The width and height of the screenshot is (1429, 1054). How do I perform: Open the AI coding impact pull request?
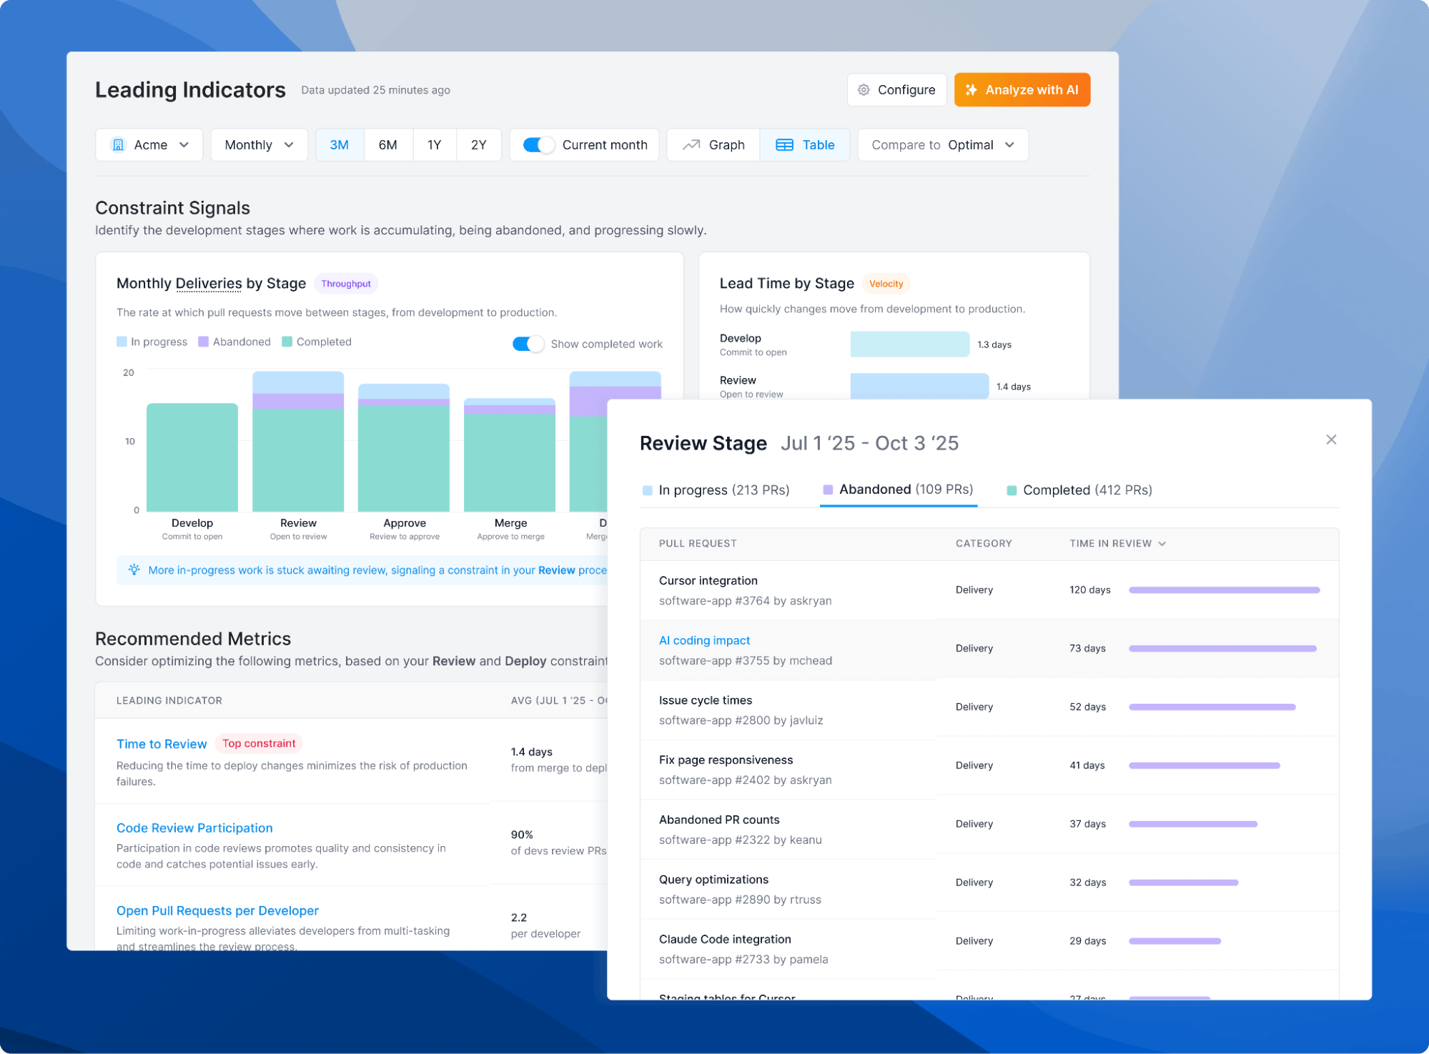703,640
